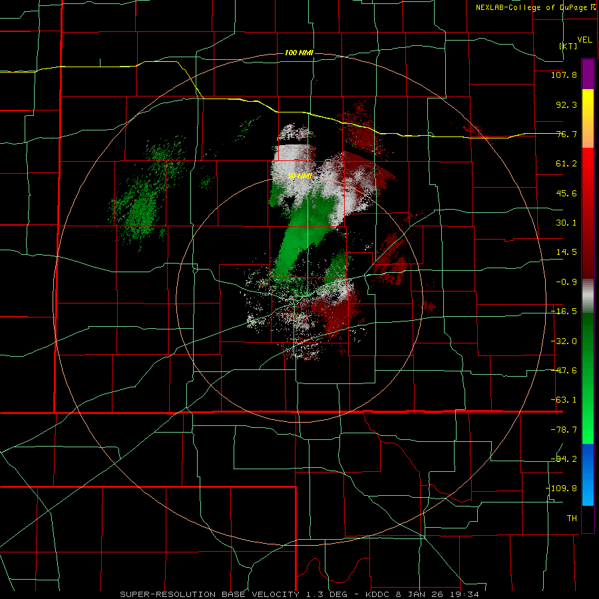Select the -47.6 legend value
This screenshot has height=599, width=599.
pos(564,371)
